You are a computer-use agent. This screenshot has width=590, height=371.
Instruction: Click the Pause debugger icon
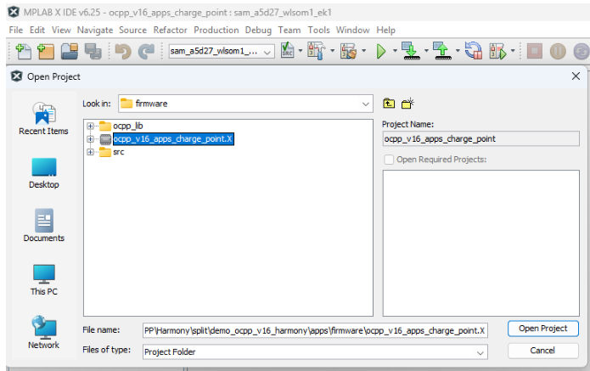tap(558, 51)
